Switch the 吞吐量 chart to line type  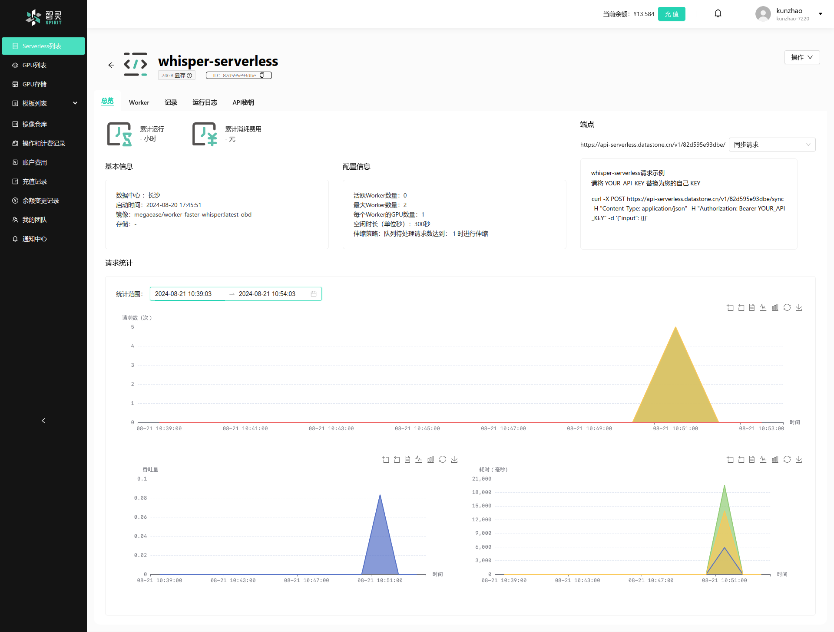pos(419,459)
